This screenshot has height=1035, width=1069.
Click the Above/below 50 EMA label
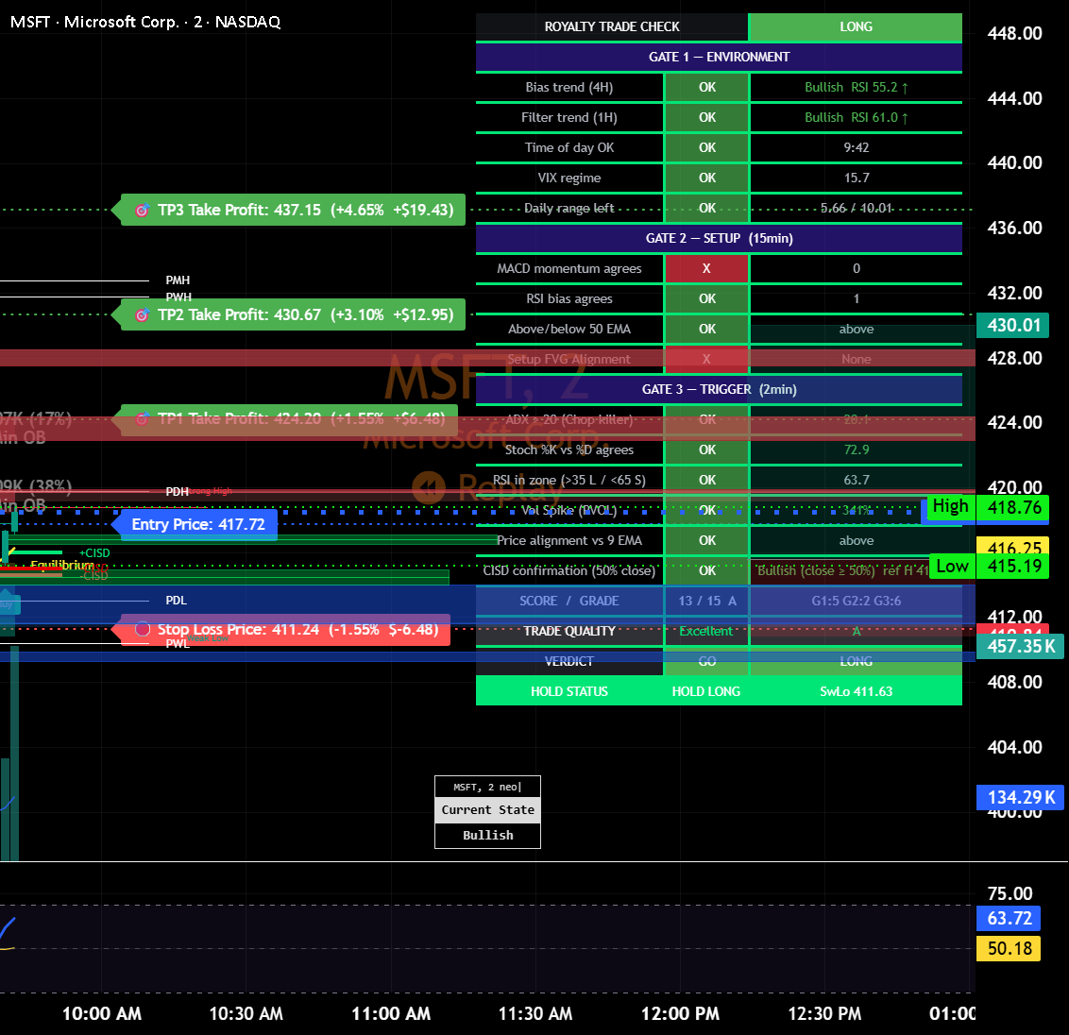click(x=569, y=329)
